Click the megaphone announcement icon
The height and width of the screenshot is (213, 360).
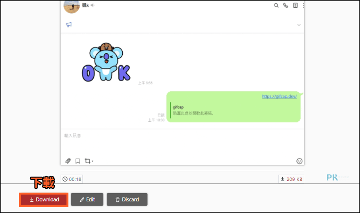coord(68,25)
